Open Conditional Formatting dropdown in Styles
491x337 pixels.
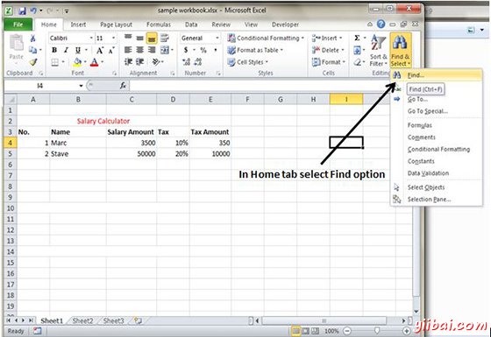pos(266,39)
